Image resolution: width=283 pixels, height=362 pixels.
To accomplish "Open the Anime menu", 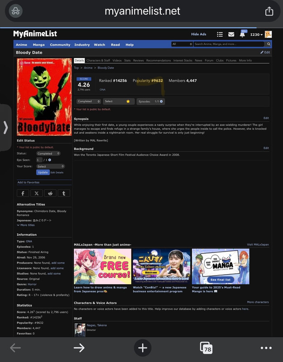I will tap(21, 45).
